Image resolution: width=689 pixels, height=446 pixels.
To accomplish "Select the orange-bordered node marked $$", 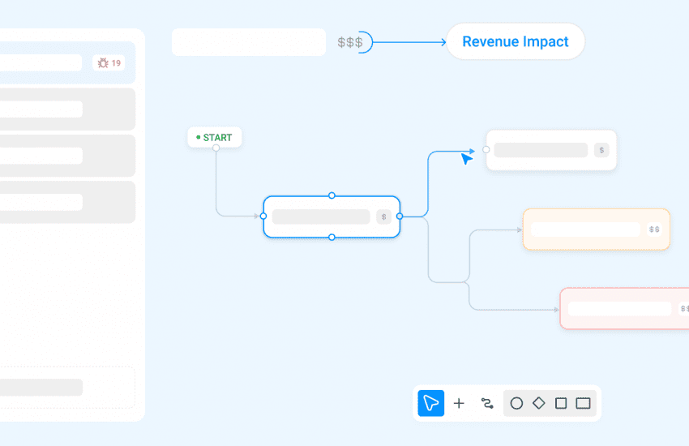I will 596,229.
